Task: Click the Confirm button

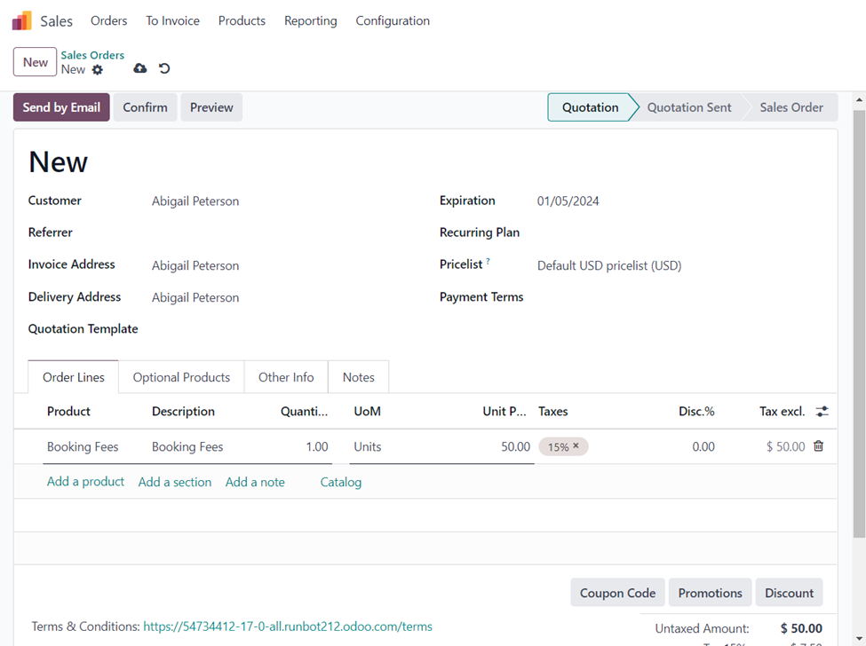Action: (145, 107)
